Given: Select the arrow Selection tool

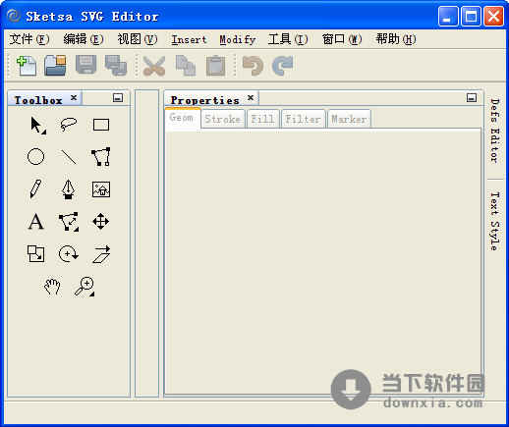Looking at the screenshot, I should pyautogui.click(x=37, y=126).
